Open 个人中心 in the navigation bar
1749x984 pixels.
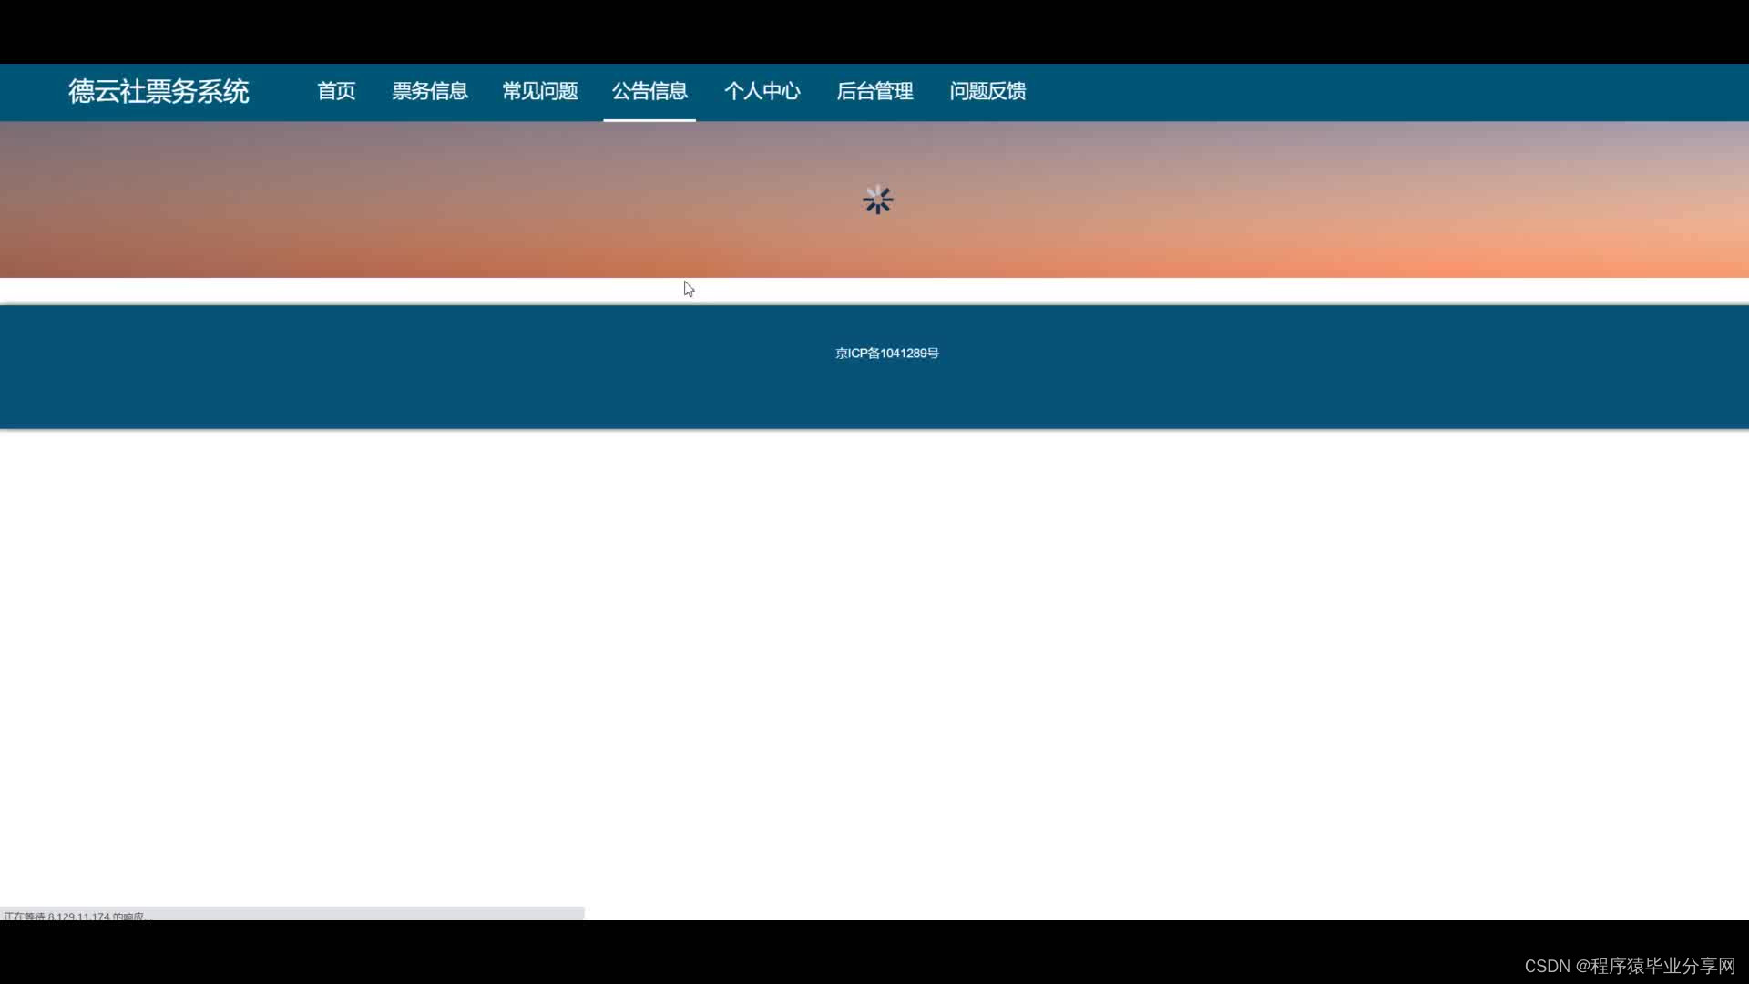762,91
